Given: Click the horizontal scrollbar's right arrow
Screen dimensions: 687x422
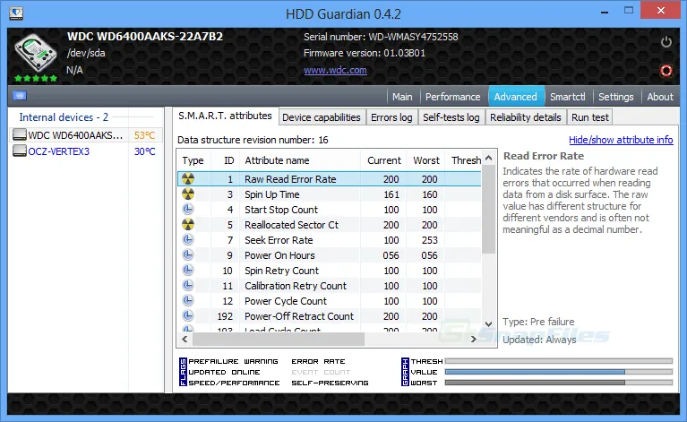Looking at the screenshot, I should (474, 339).
